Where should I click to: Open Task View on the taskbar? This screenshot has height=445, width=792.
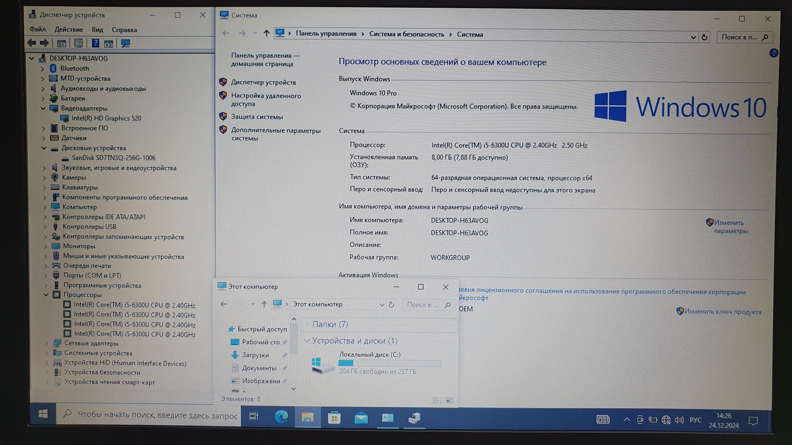254,416
